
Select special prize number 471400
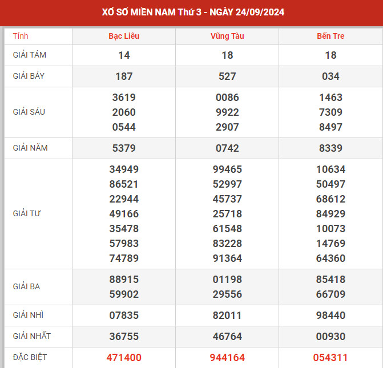click(124, 358)
